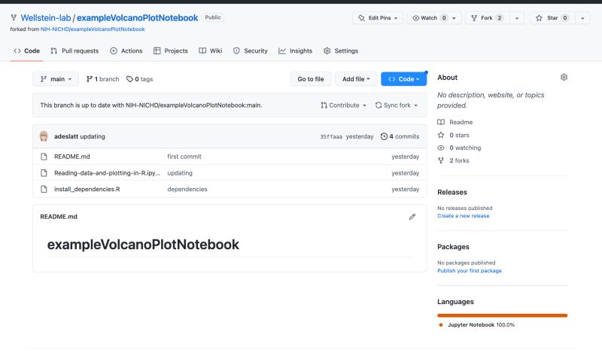Click the Packages heading
The height and width of the screenshot is (353, 602).
point(454,247)
